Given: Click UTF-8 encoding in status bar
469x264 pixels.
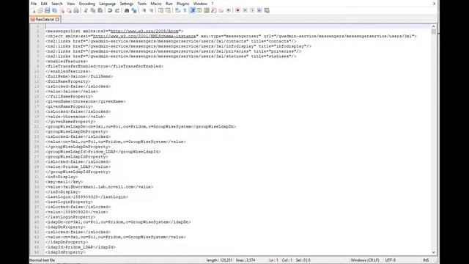Looking at the screenshot, I should click(x=391, y=260).
